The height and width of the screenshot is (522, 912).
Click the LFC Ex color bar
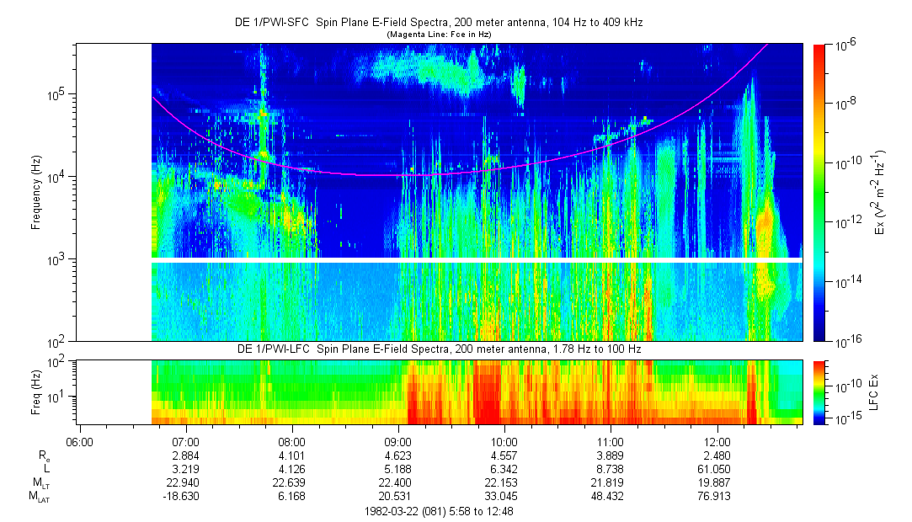click(x=819, y=391)
